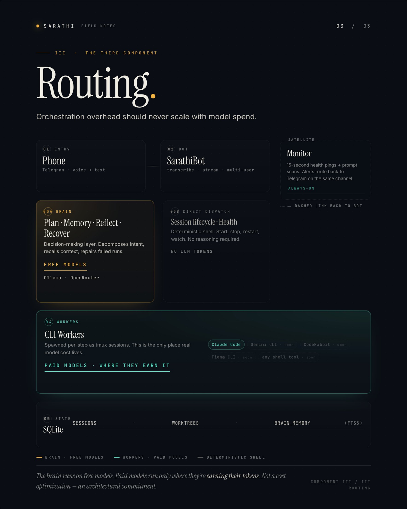Viewport: 407px width, 509px height.
Task: Click transcribe · stream · multi-user line
Action: coord(210,170)
